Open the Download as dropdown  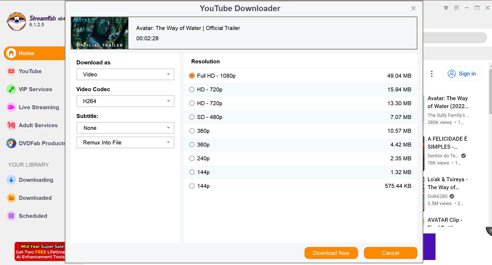125,74
